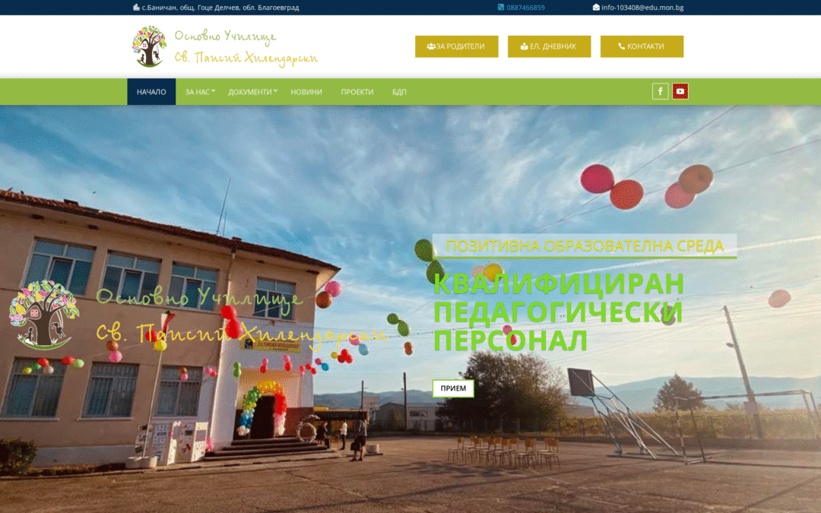Open the YouTube channel icon

click(x=680, y=92)
